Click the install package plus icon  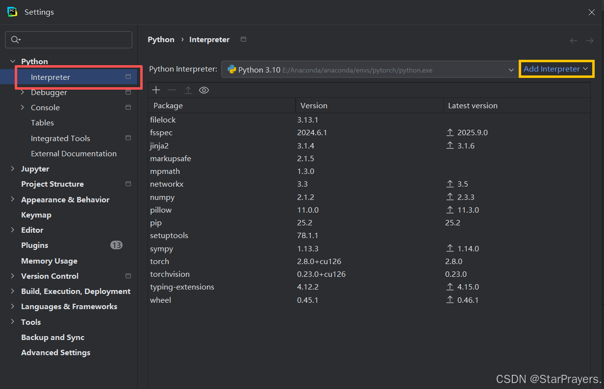(156, 90)
